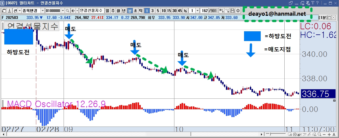The image size is (339, 138).
Task: Open help question mark icon
Action: pyautogui.click(x=317, y=3)
